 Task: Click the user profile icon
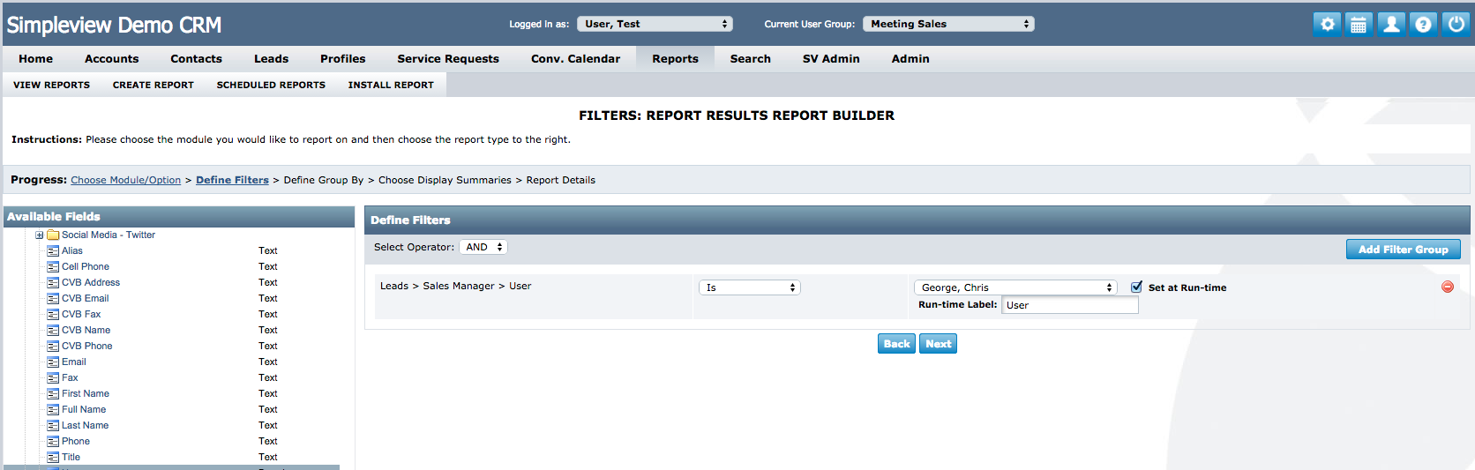1391,24
